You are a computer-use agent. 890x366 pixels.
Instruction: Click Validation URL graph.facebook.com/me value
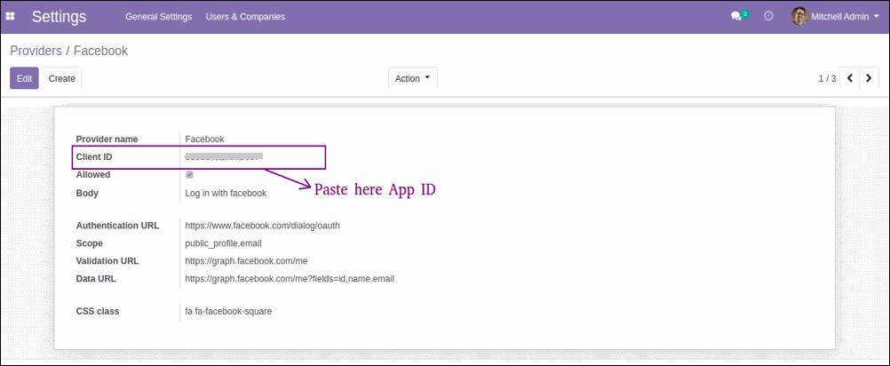tap(246, 261)
